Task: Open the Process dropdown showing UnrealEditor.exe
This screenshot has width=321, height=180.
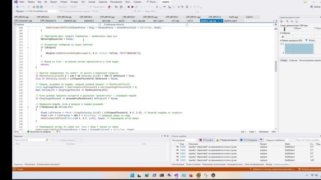Action: [42, 11]
